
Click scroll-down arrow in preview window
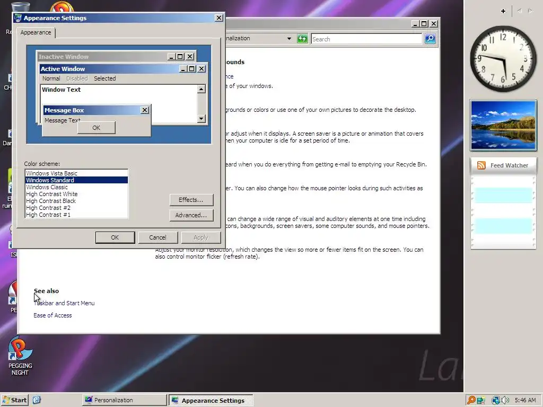point(201,119)
